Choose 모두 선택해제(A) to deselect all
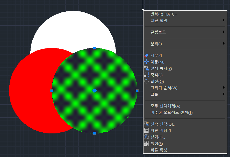The height and width of the screenshot is (157, 230). click(x=185, y=106)
